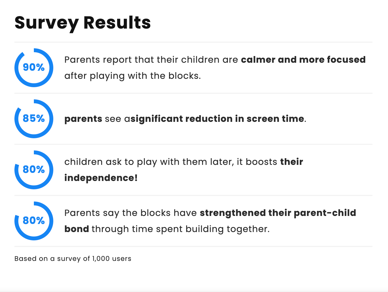Click "significant reduction in screen time" bold text
The width and height of the screenshot is (388, 292).
point(217,119)
